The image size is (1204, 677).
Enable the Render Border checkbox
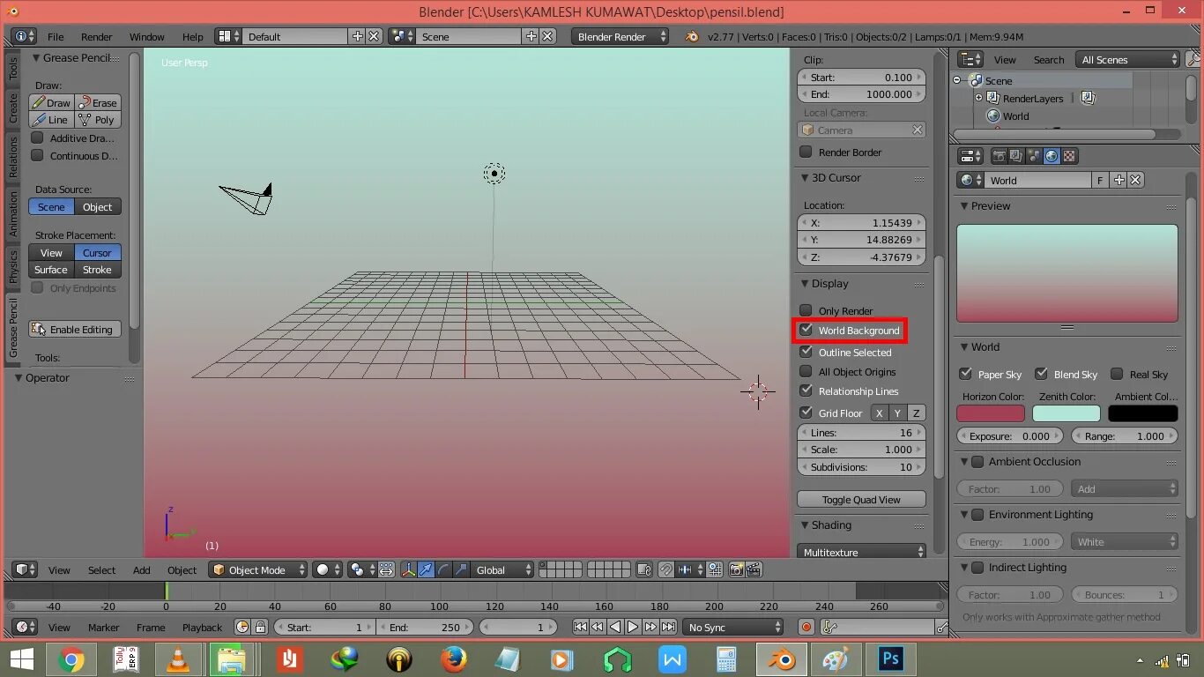tap(806, 152)
